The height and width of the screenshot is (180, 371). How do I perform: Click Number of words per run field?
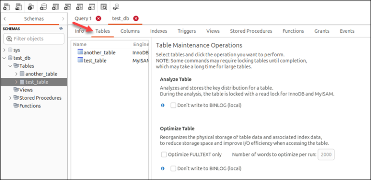pos(326,154)
